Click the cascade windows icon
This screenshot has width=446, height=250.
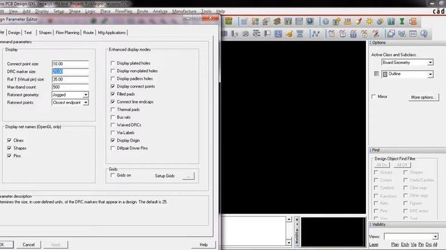click(391, 34)
